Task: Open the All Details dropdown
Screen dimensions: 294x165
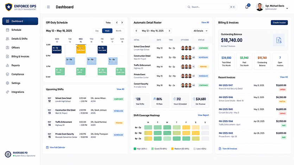Action: [x=200, y=31]
